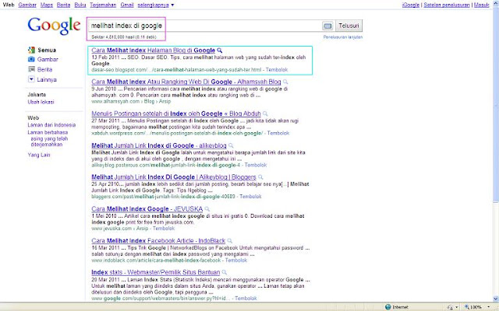Open Tembolok cached link for www.google.com support result
This screenshot has height=311, width=499.
246,299
